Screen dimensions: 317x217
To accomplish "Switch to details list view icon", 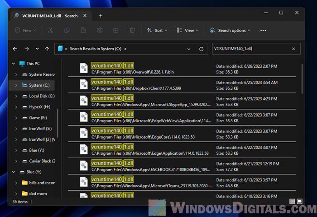I will (292, 201).
